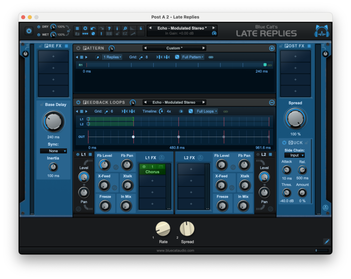351x279 pixels.
Task: Open the Feedback Loops Echo preset list
Action: [174, 102]
